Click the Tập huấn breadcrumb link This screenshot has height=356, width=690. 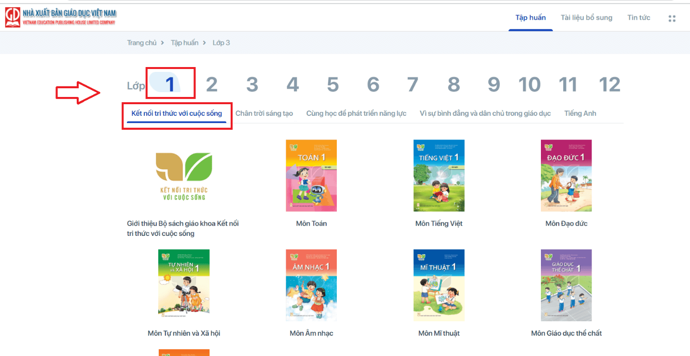184,43
